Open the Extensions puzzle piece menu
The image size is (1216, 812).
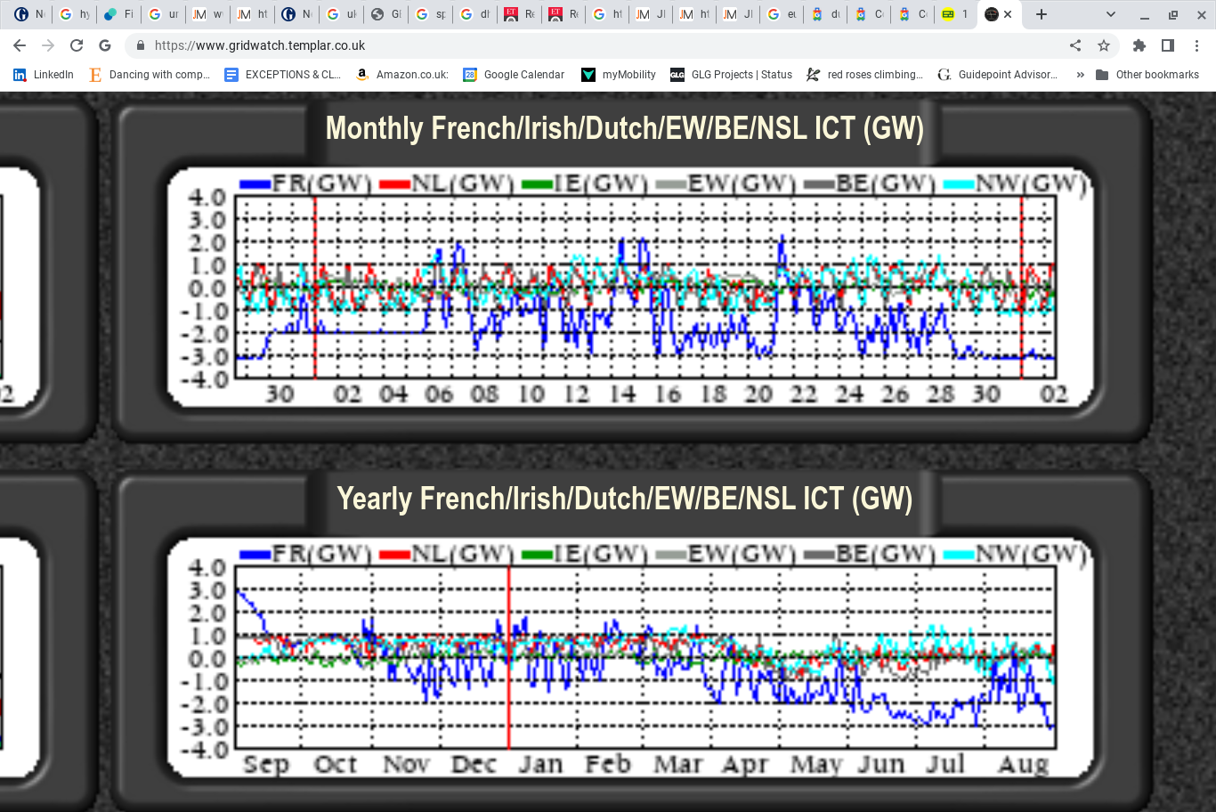point(1139,45)
